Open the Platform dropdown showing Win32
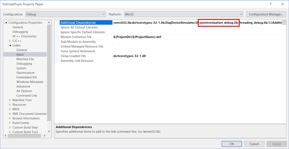This screenshot has height=149, width=289. (x=183, y=14)
